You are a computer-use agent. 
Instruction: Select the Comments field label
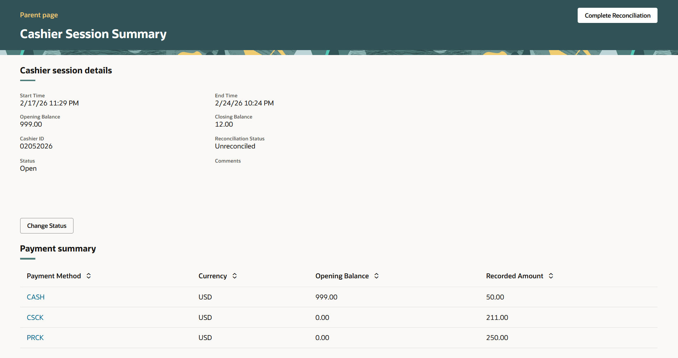(228, 161)
